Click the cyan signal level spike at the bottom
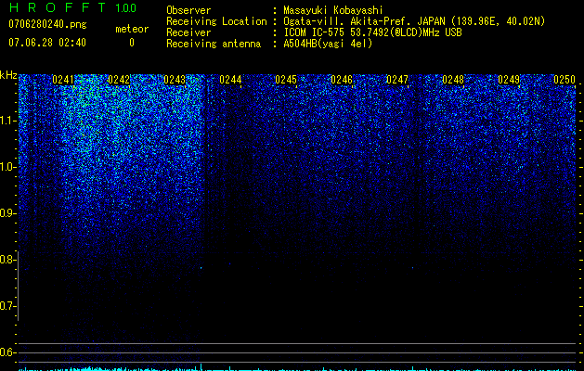Viewport: 584px width, 371px height. pos(201,367)
